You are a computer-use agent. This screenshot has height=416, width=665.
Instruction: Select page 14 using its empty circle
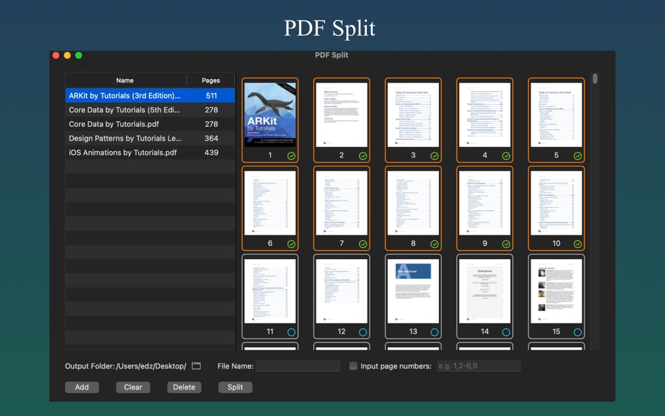click(x=506, y=333)
